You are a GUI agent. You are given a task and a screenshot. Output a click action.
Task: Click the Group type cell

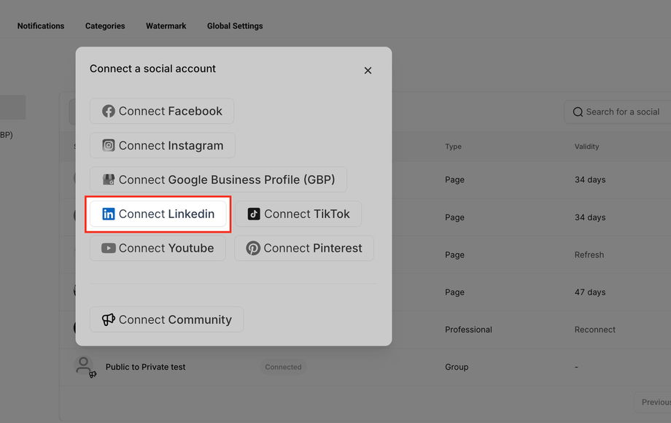click(x=457, y=367)
